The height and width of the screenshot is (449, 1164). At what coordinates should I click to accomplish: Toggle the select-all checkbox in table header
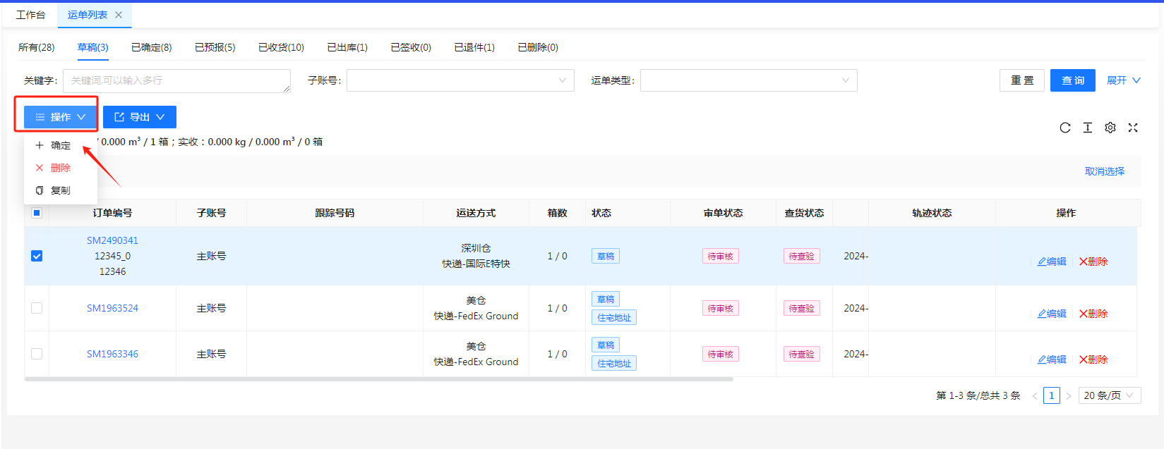pyautogui.click(x=37, y=213)
